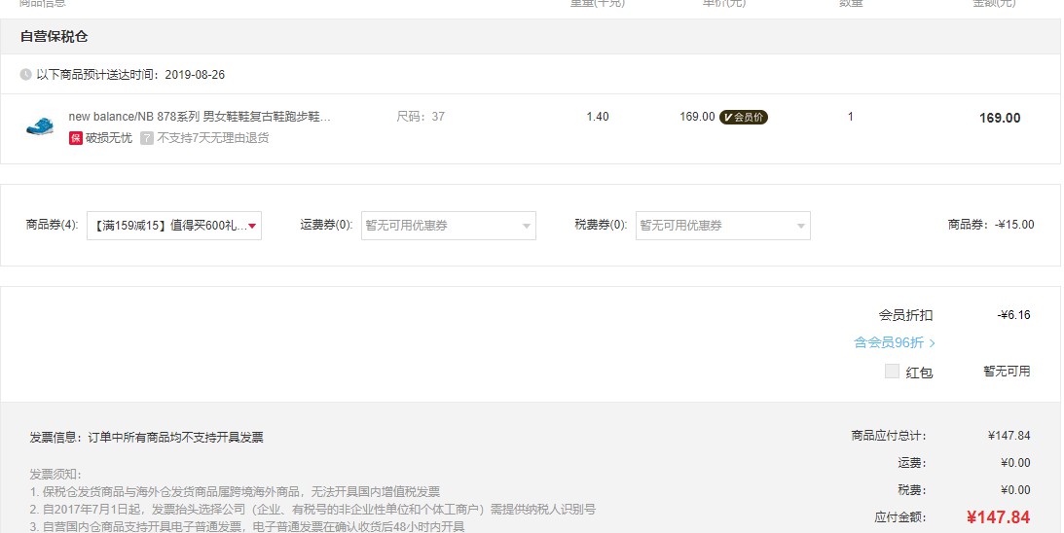Click the 税费券(0) label
The width and height of the screenshot is (1064, 533).
pyautogui.click(x=601, y=225)
